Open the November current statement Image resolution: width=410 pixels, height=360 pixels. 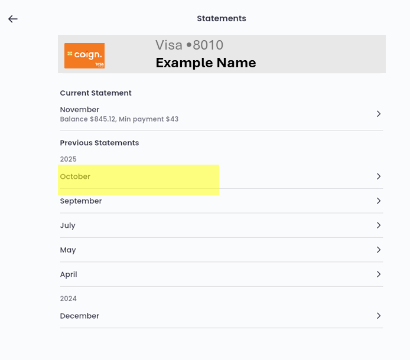pyautogui.click(x=80, y=110)
